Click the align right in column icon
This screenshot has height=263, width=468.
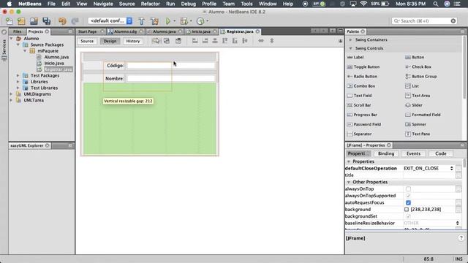coord(205,41)
